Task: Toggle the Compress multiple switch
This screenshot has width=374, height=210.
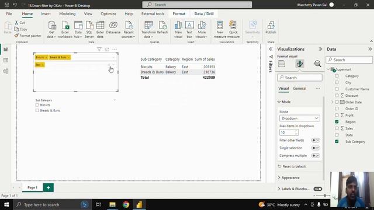Action: [316, 156]
